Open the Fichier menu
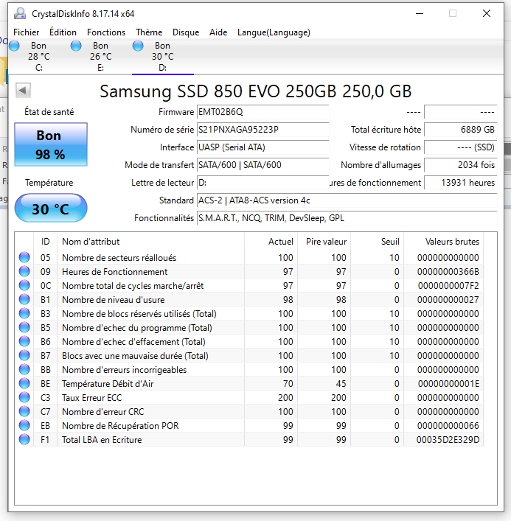 pos(27,32)
